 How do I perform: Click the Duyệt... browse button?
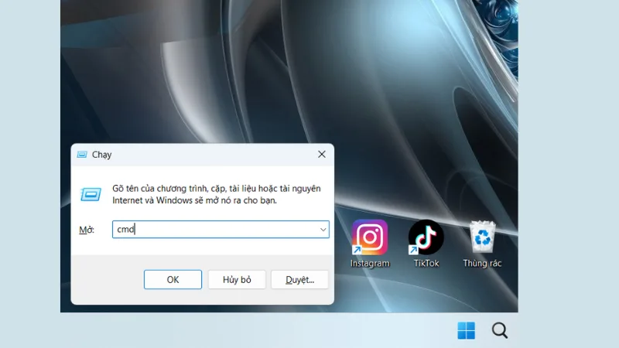tap(300, 280)
